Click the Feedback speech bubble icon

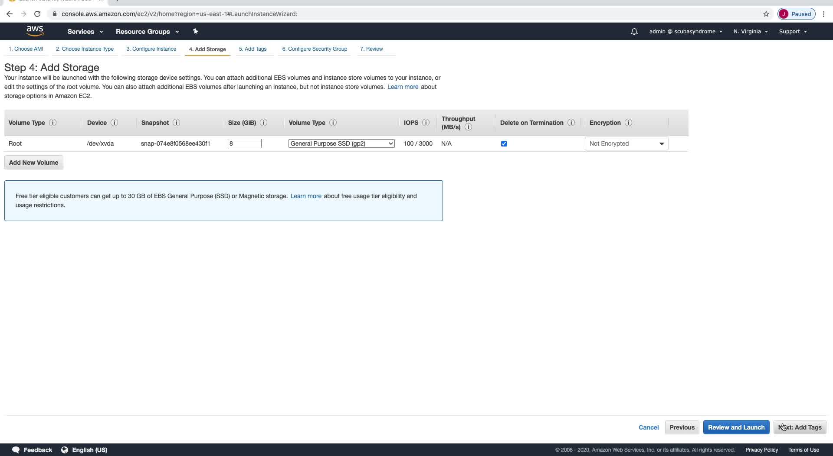pos(16,450)
